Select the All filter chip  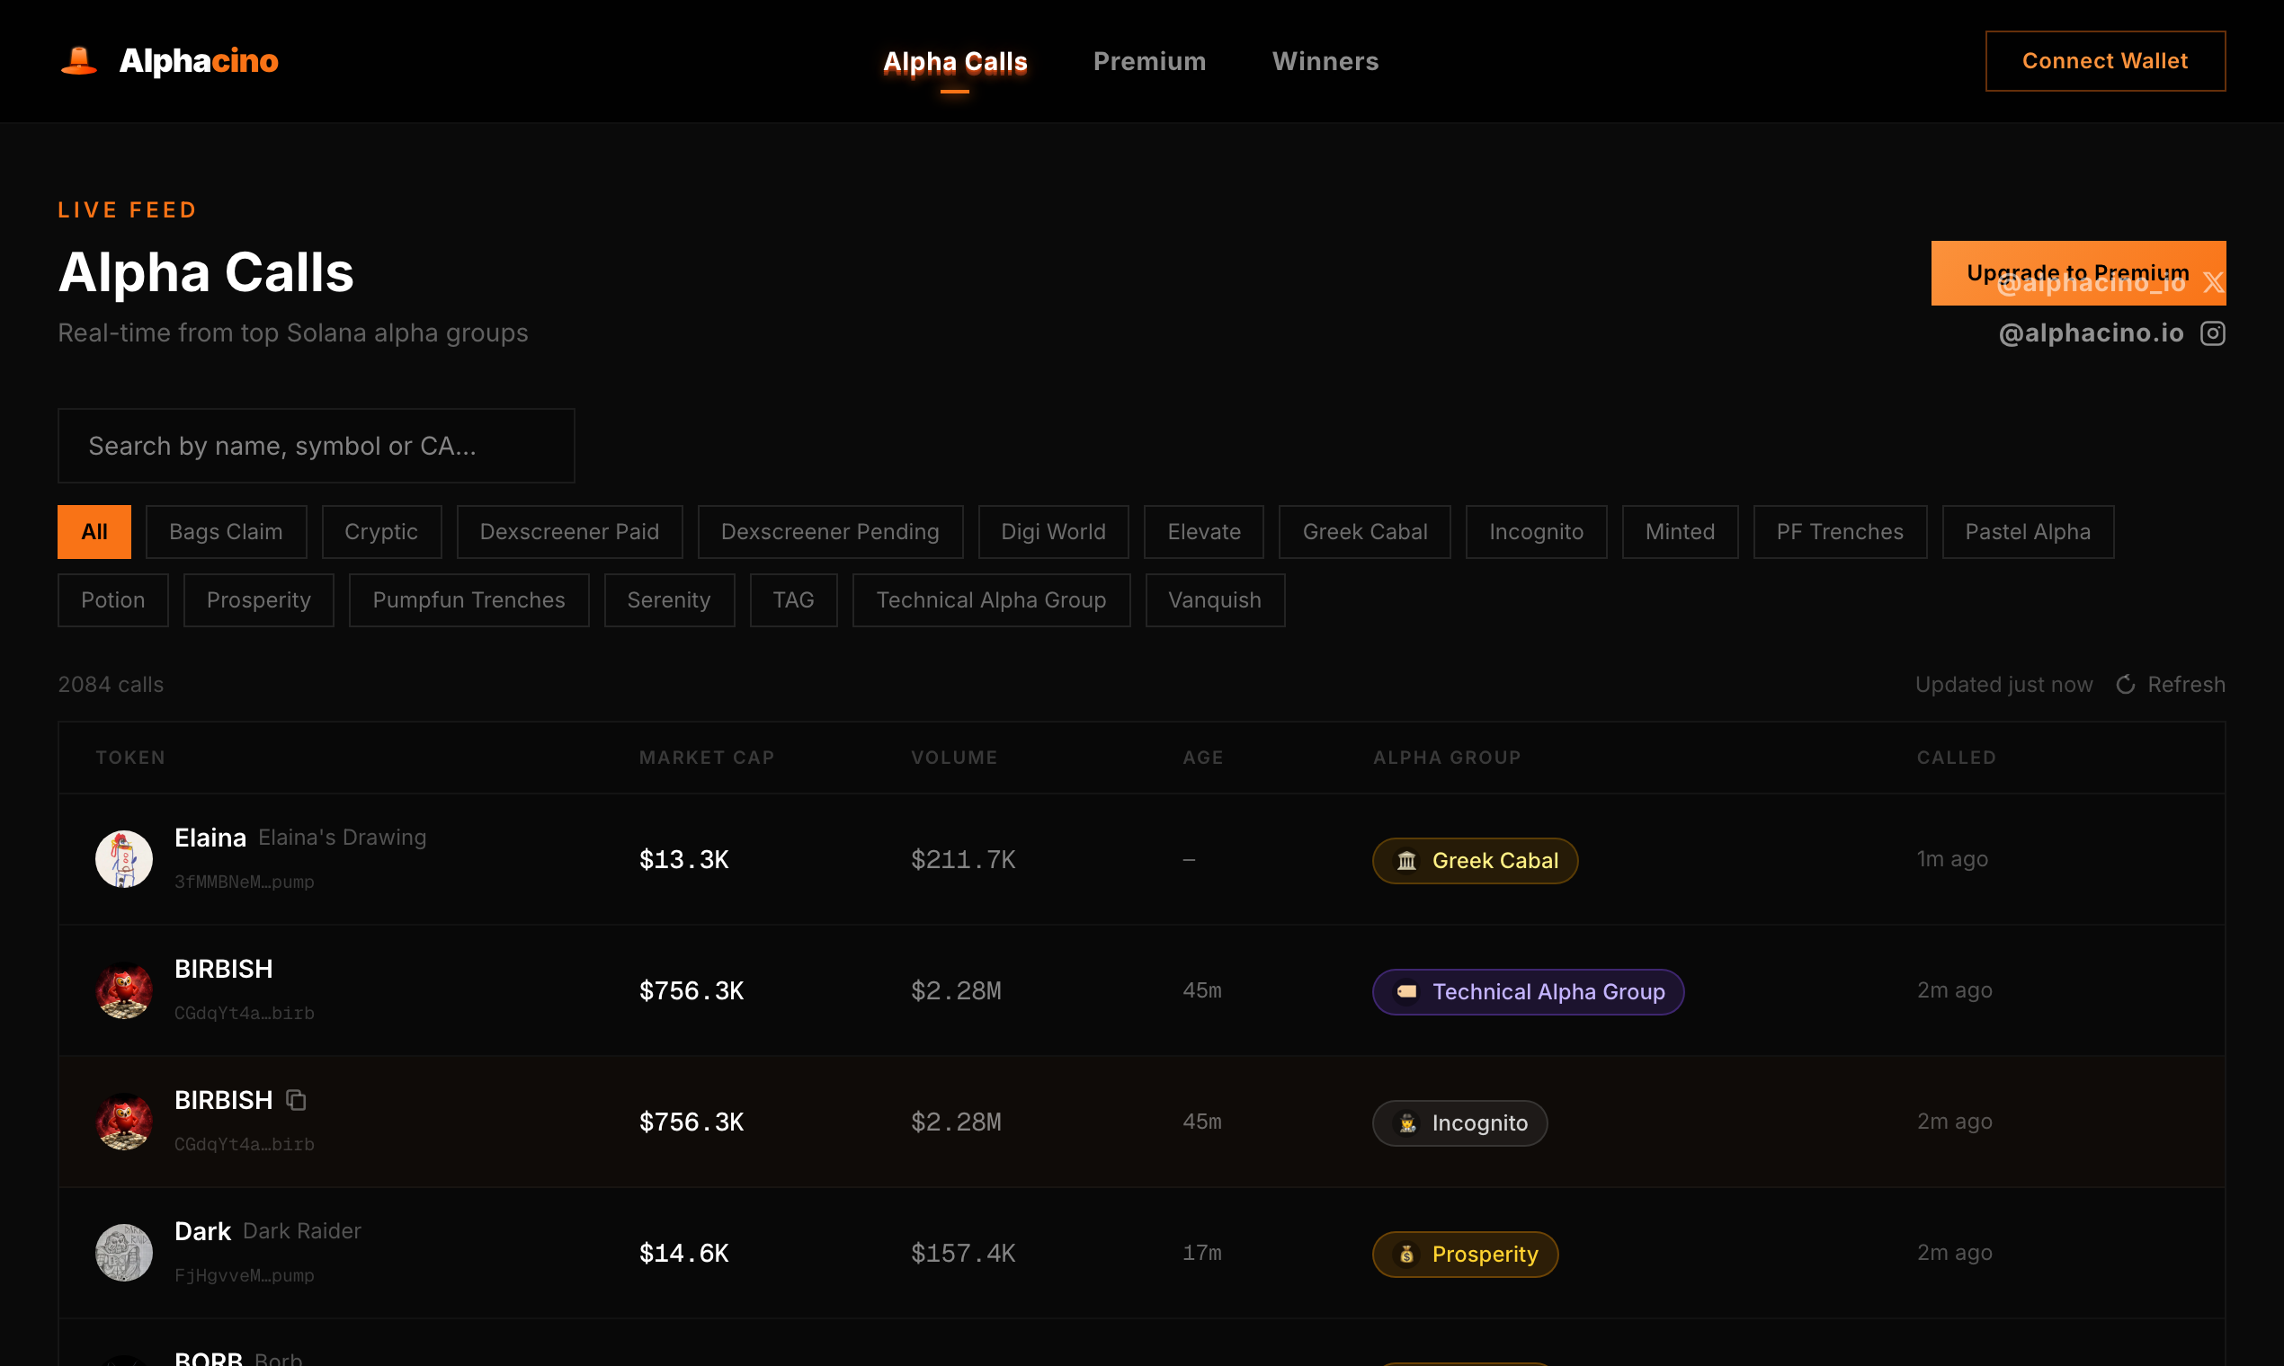point(94,532)
